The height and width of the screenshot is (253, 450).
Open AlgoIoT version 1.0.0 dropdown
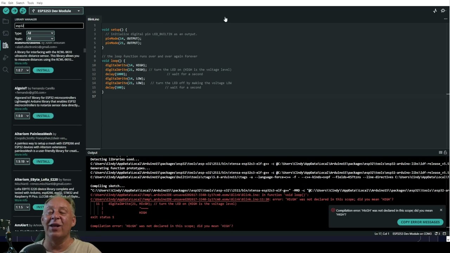click(22, 116)
